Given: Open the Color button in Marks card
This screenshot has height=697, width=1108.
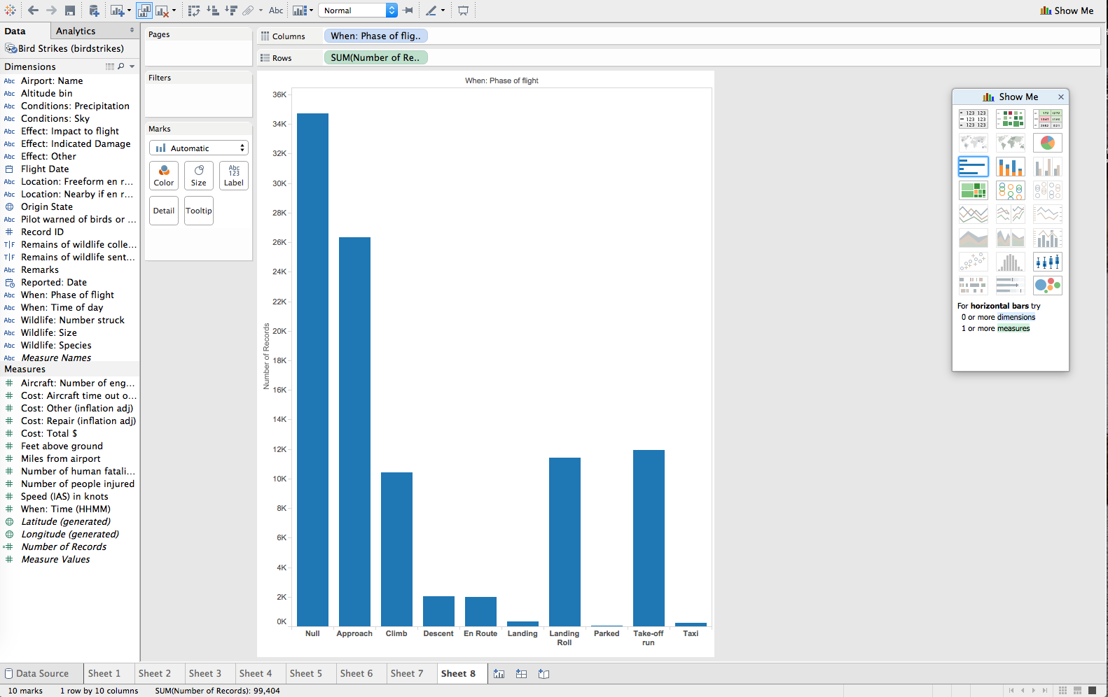Looking at the screenshot, I should pyautogui.click(x=164, y=176).
